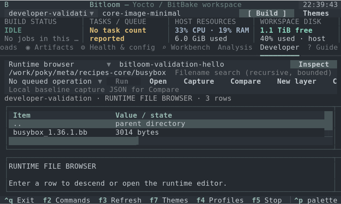Click the 'No task count reported' text
This screenshot has width=341, height=204.
pyautogui.click(x=118, y=34)
